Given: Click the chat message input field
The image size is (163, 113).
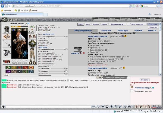Looking at the screenshot, I should click(48, 107).
